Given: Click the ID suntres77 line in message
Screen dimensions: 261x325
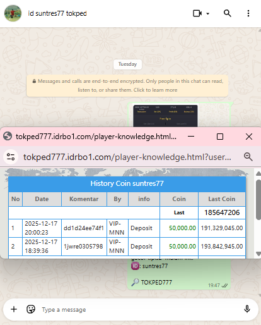Looking at the screenshot, I should click(149, 266).
